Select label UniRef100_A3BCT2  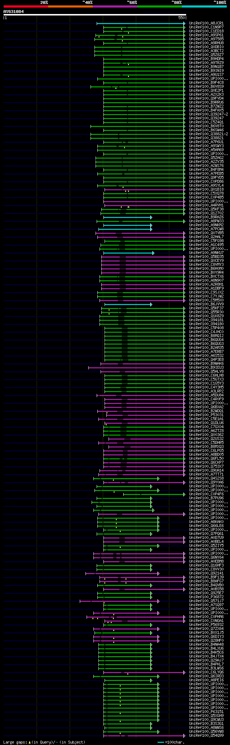(206, 51)
